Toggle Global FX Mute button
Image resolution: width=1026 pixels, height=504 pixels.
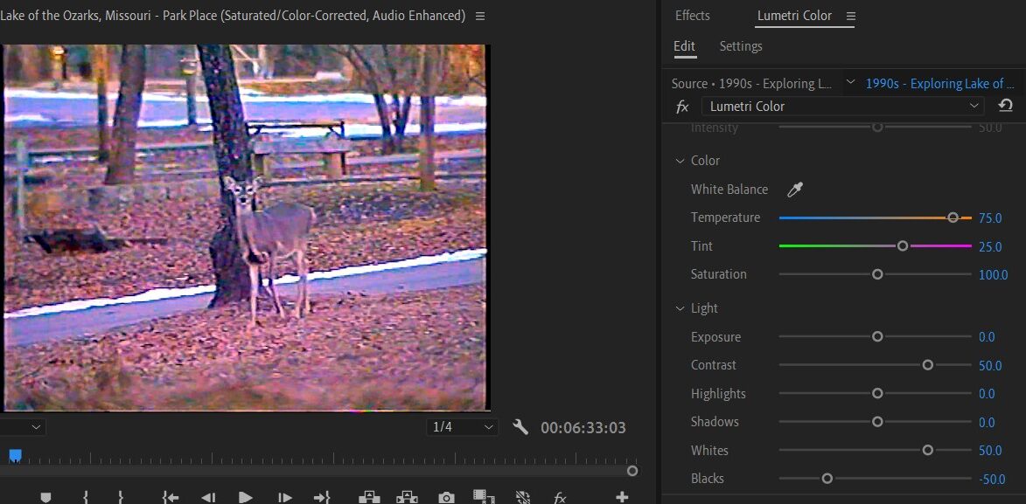pos(560,498)
